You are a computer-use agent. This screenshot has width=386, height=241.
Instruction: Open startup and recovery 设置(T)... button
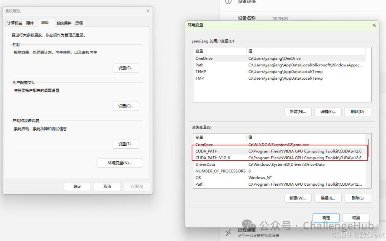coord(126,144)
